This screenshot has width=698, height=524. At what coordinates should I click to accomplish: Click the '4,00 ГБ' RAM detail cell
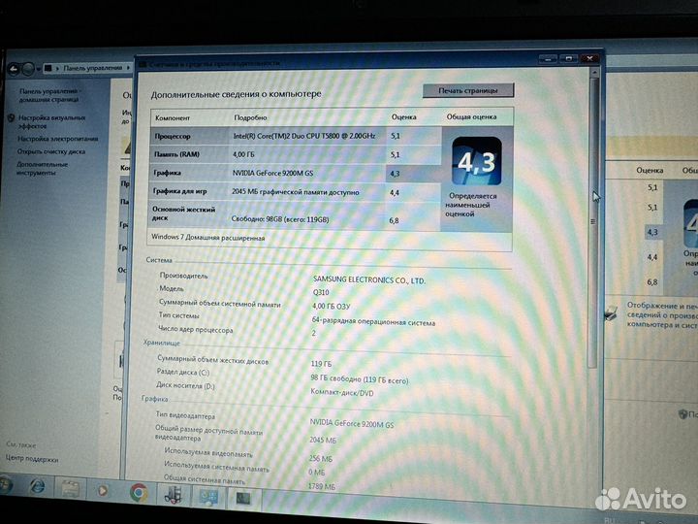(x=244, y=154)
